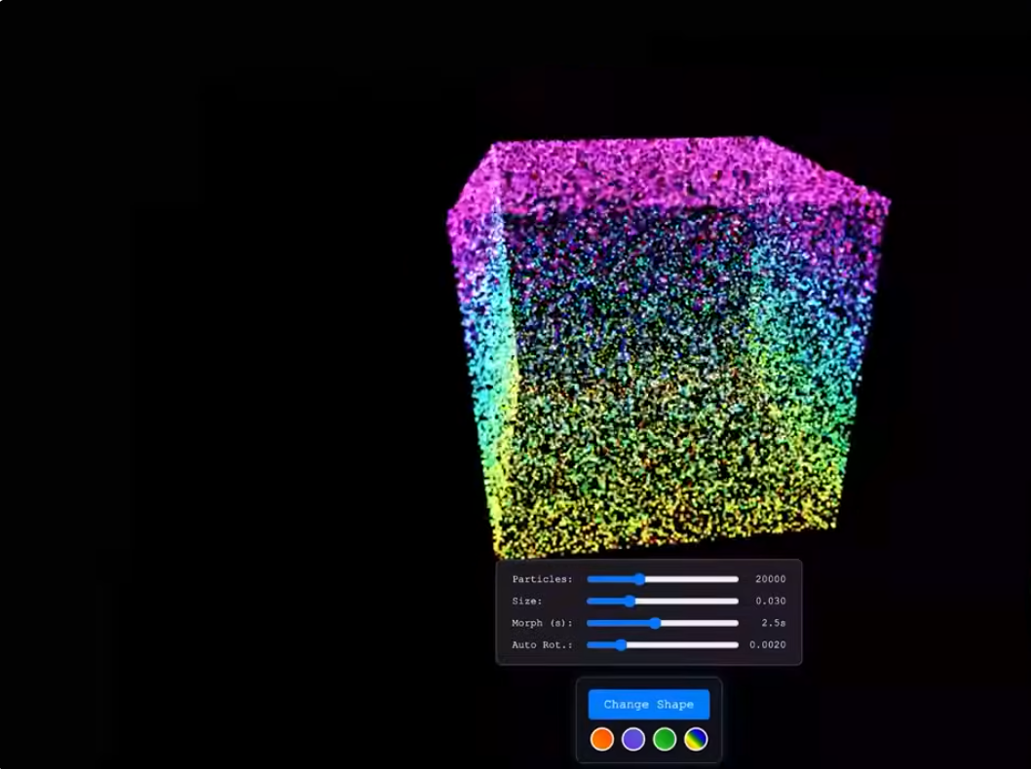1031x769 pixels.
Task: Click the Particles slider handle
Action: (x=639, y=579)
